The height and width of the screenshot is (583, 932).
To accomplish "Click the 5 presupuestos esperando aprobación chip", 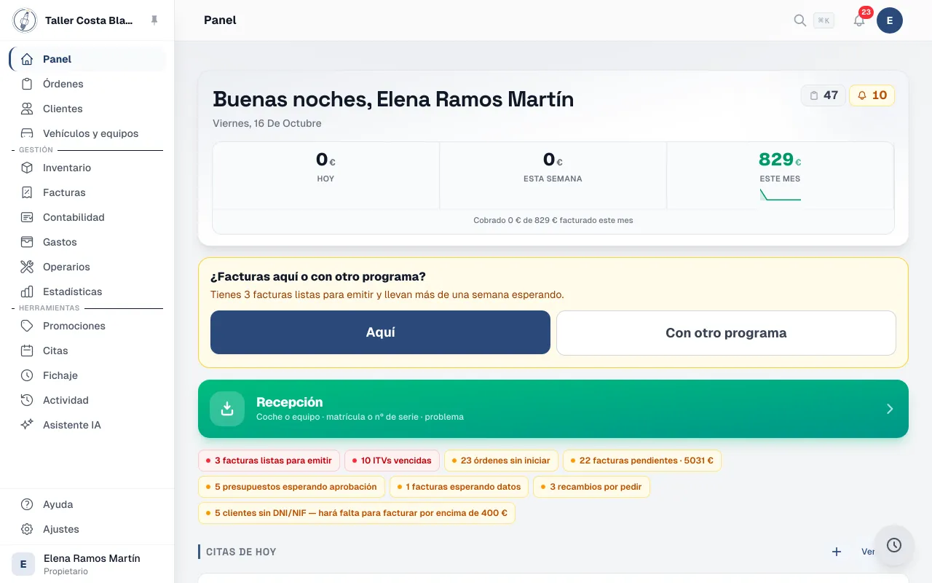I will point(291,487).
